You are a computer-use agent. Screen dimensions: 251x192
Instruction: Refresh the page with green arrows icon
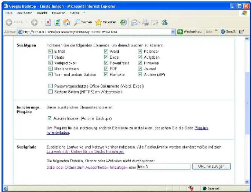coord(57,23)
